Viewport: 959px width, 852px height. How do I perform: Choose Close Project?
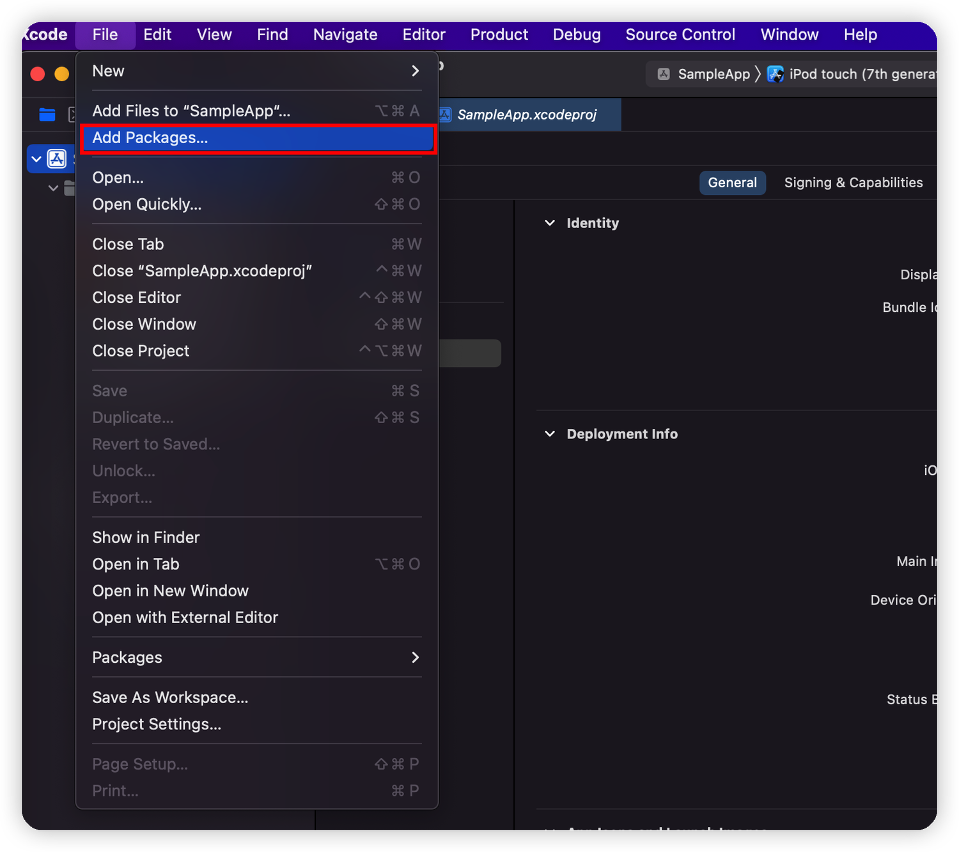257,351
